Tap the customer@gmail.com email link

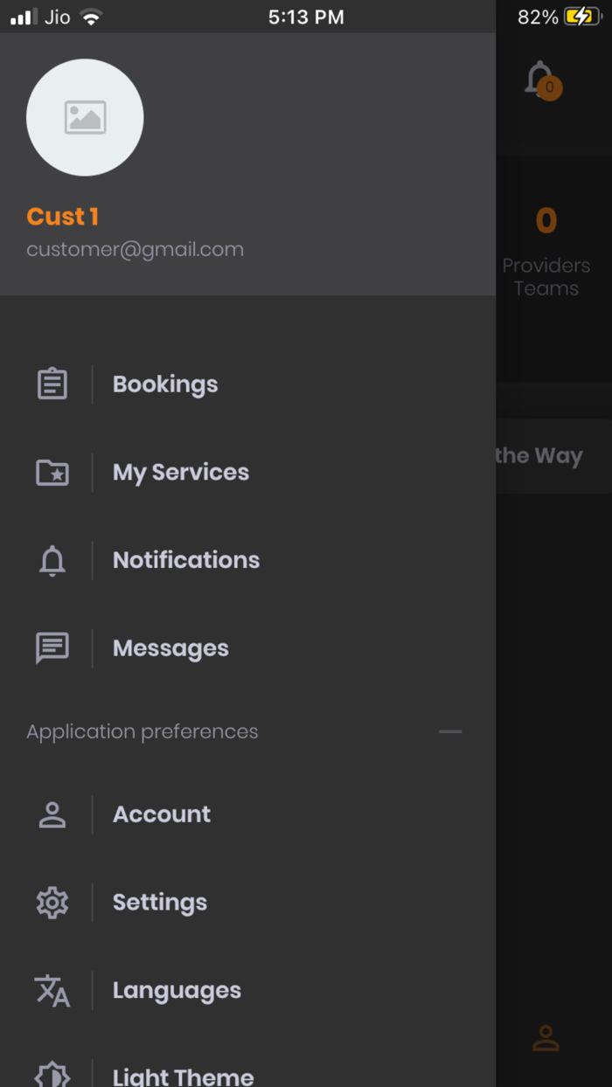tap(135, 250)
